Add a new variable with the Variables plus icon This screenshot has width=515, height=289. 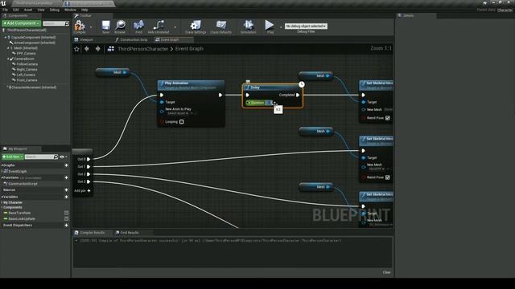pos(66,197)
